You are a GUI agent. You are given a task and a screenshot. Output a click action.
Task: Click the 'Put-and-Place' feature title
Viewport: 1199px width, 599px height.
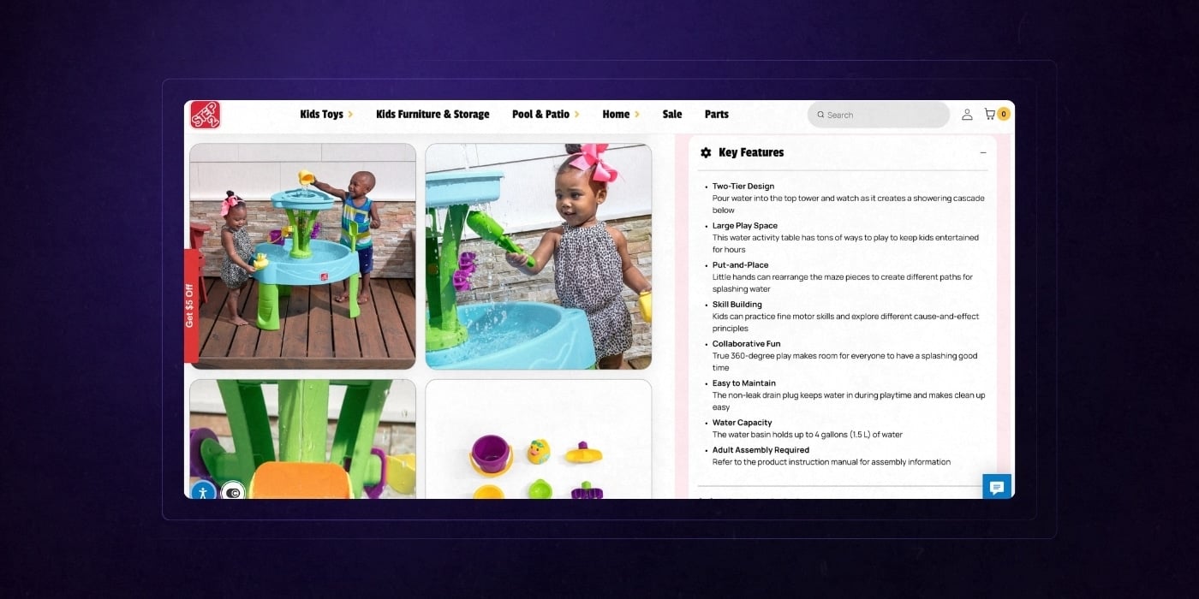tap(741, 265)
